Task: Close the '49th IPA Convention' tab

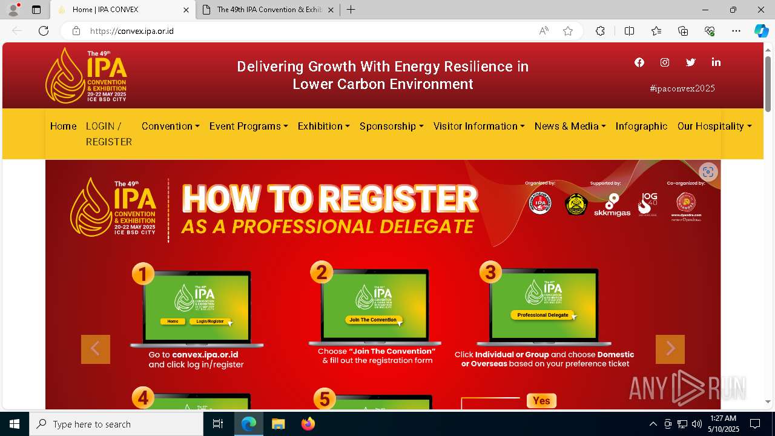Action: coord(331,10)
